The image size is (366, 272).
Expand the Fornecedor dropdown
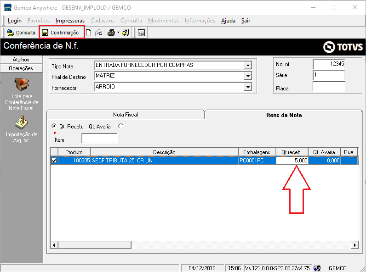coord(248,87)
